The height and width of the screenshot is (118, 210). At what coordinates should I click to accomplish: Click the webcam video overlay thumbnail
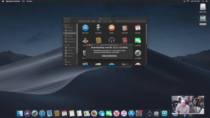click(x=188, y=105)
